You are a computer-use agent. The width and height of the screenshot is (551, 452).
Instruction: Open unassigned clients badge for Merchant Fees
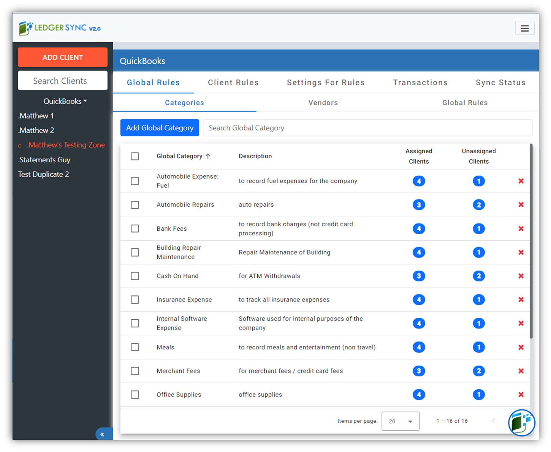[x=479, y=371]
